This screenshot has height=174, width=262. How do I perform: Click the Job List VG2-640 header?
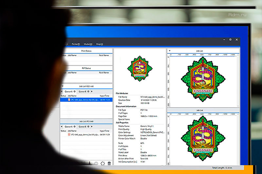pos(86,87)
